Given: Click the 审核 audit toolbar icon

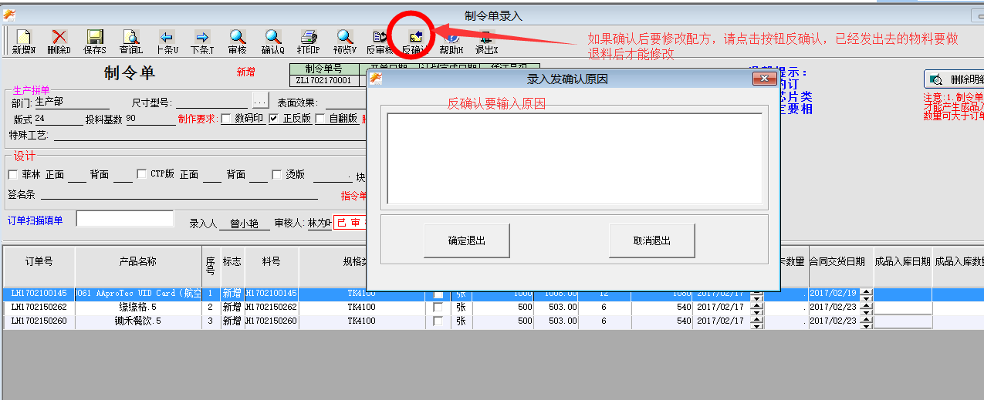Looking at the screenshot, I should [x=238, y=42].
